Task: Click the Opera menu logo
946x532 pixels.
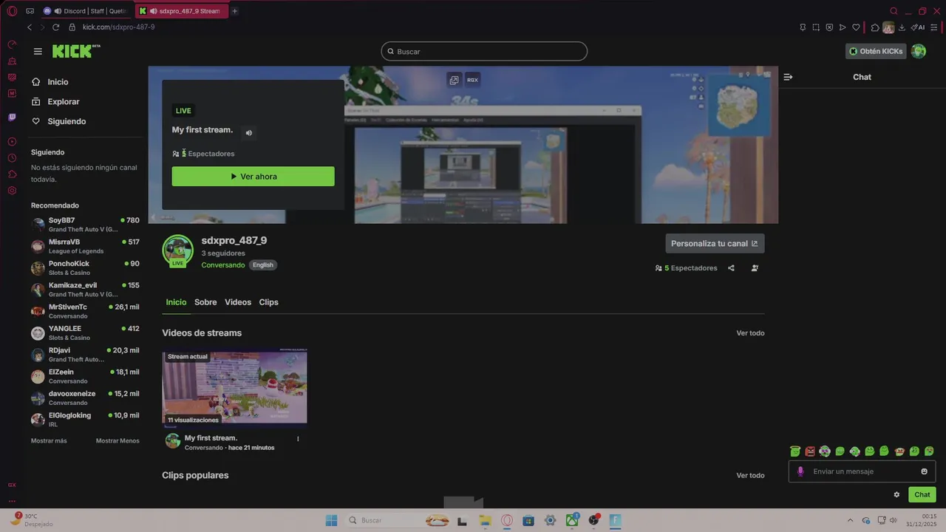Action: (x=12, y=11)
